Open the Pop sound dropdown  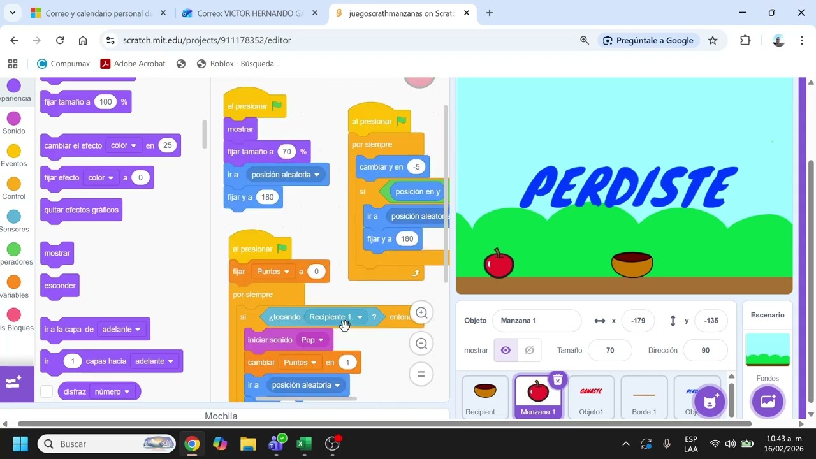click(x=312, y=340)
